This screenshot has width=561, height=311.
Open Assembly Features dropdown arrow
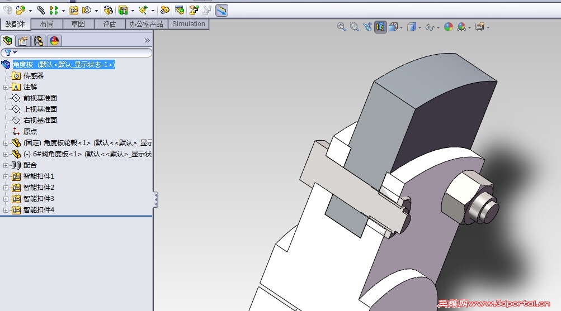tap(133, 11)
